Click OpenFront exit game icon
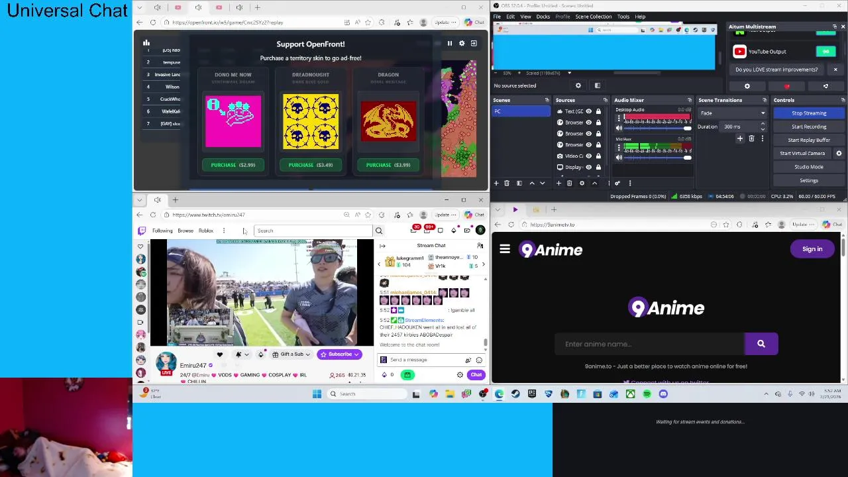This screenshot has width=848, height=477. pos(474,43)
